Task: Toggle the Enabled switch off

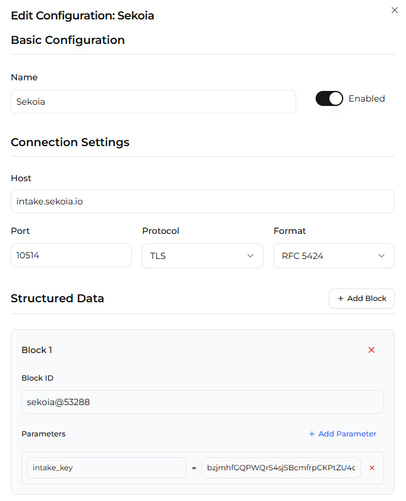Action: coord(329,98)
